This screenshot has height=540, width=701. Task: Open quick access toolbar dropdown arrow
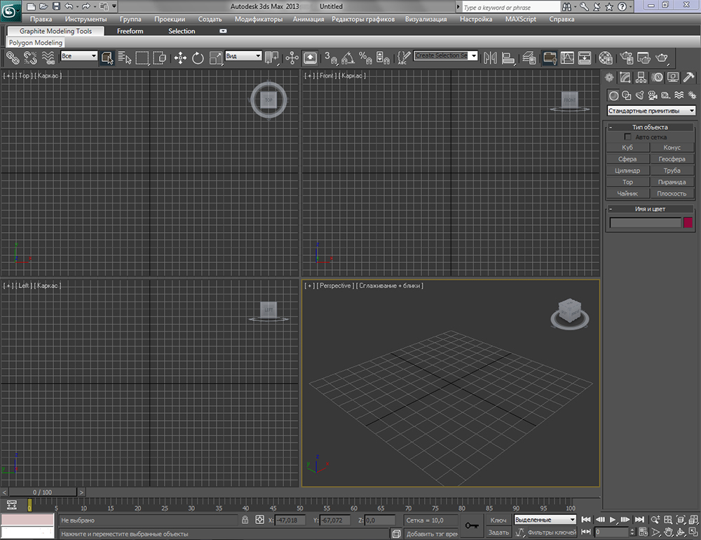pyautogui.click(x=114, y=6)
